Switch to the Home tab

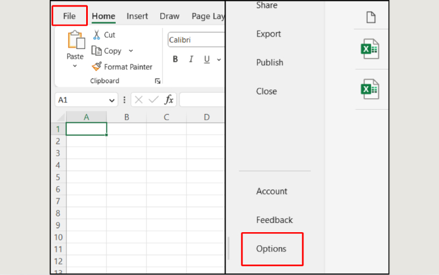tap(103, 16)
